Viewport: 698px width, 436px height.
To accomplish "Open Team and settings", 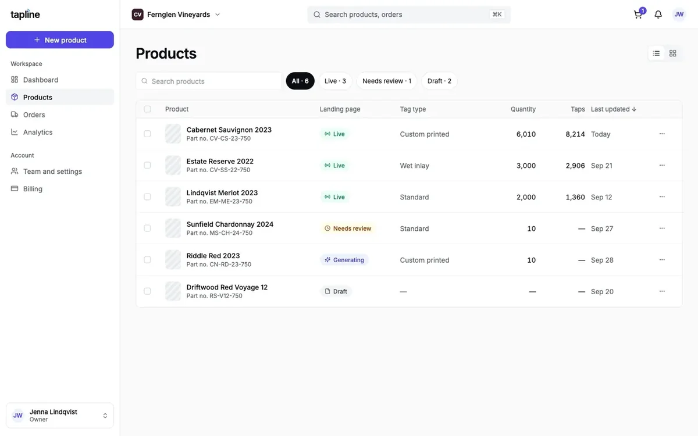I will (60, 171).
